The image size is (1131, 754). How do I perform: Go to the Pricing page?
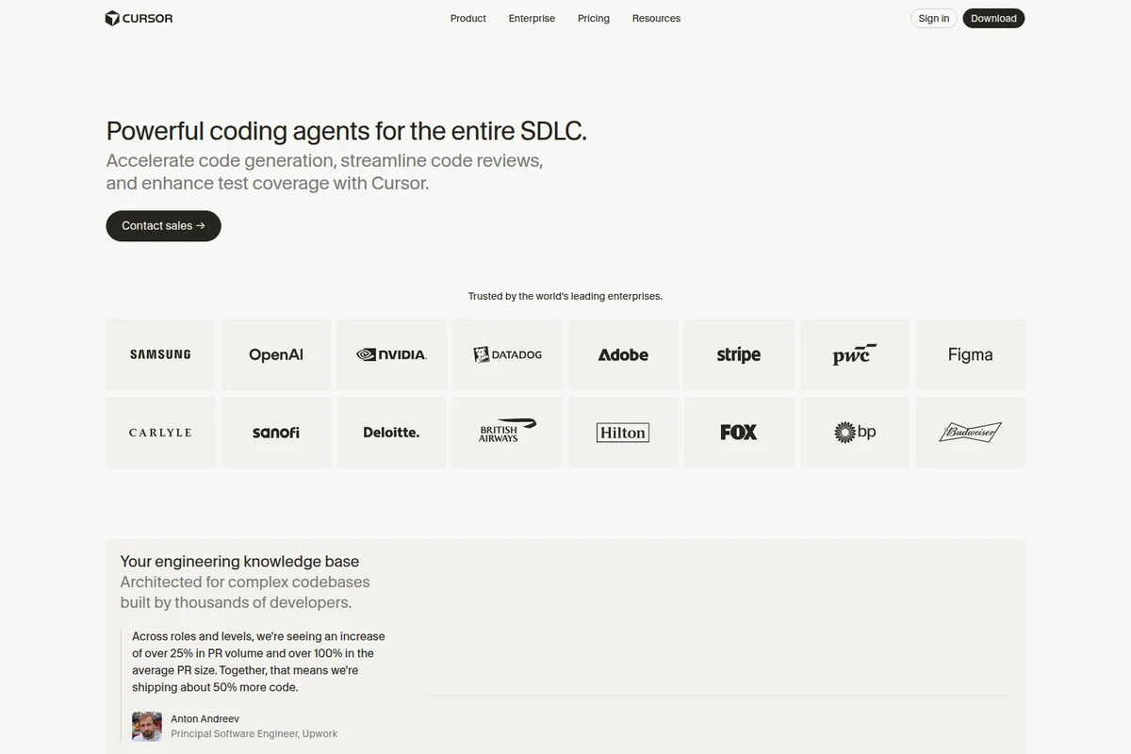593,18
